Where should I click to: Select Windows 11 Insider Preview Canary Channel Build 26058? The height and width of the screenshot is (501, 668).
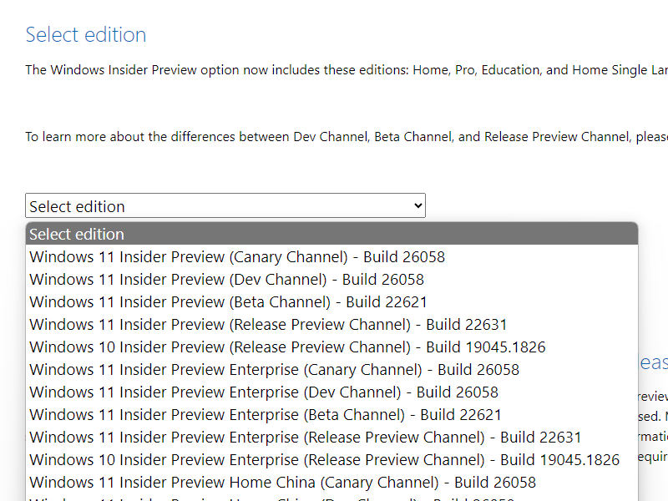pos(236,256)
